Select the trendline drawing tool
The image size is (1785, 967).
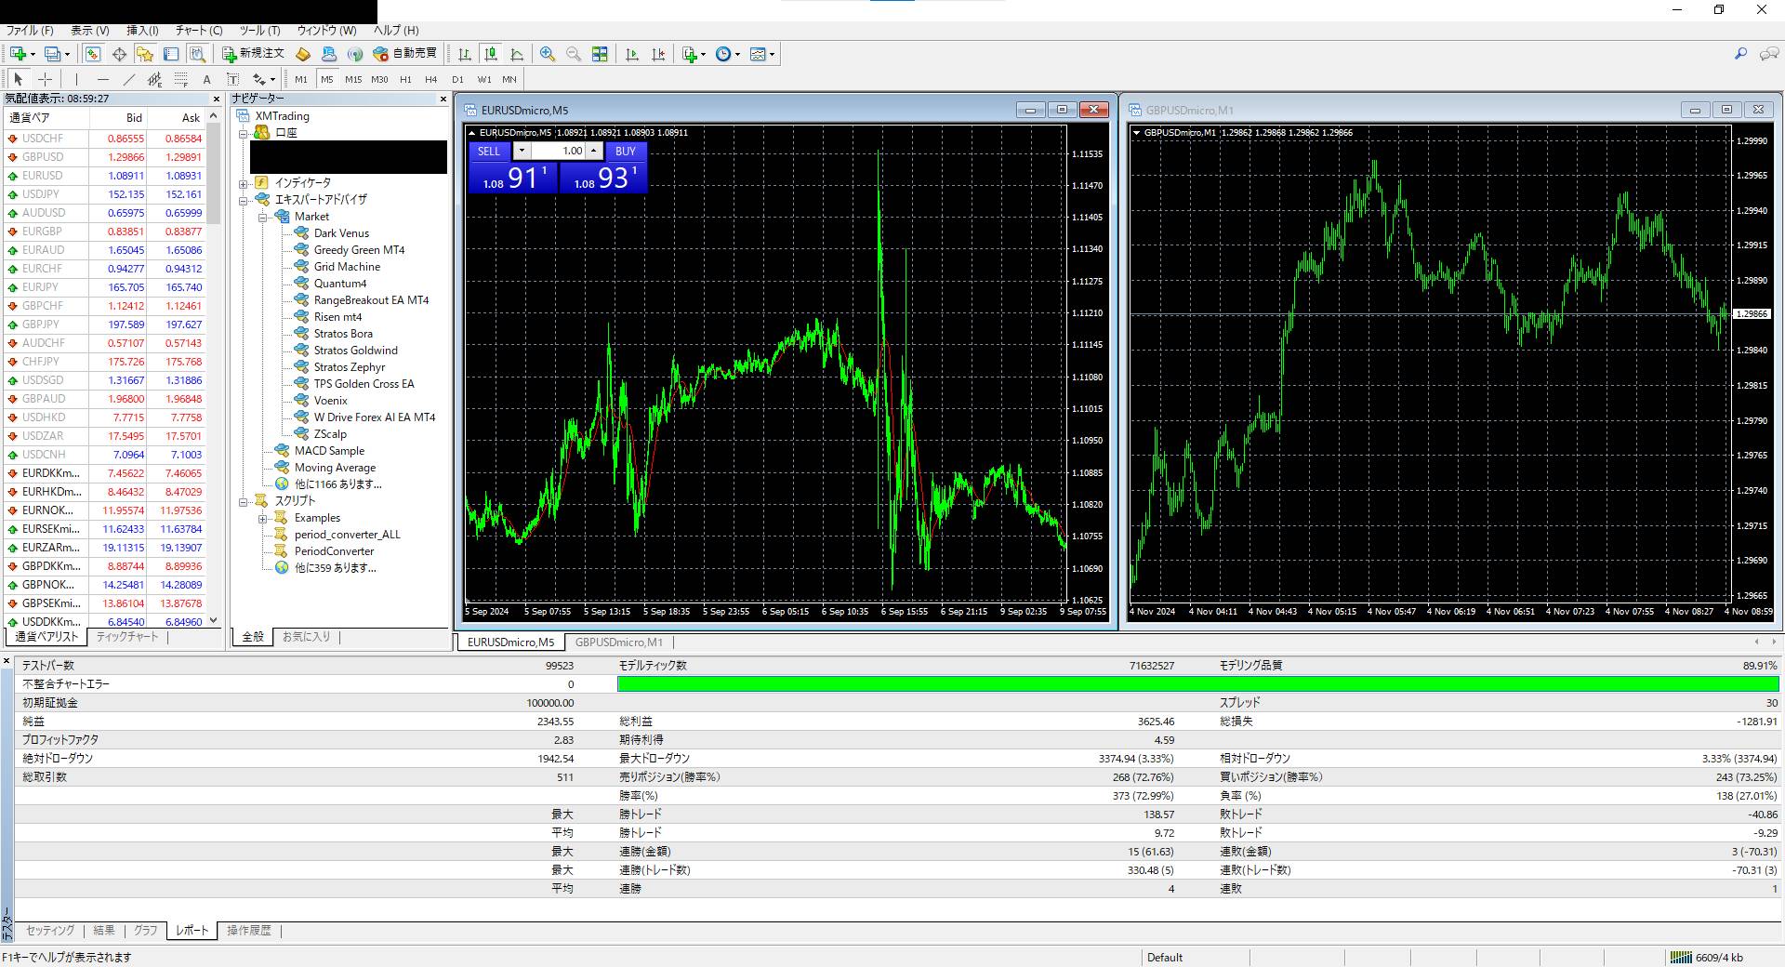point(129,79)
